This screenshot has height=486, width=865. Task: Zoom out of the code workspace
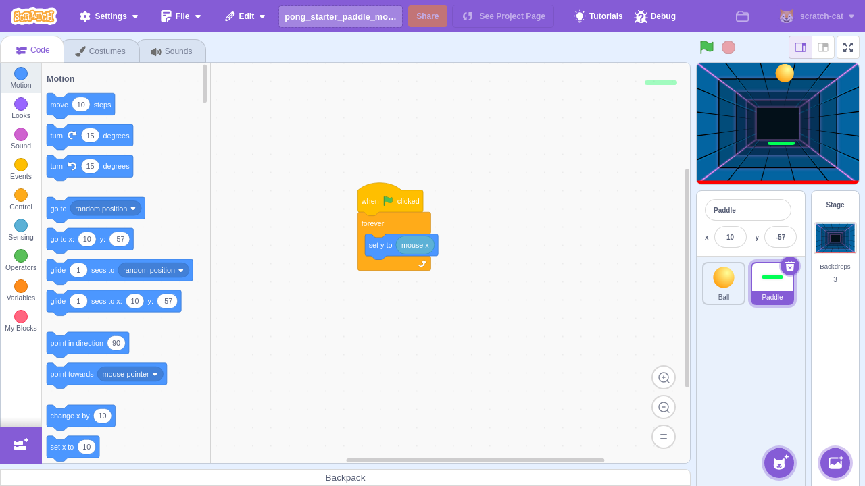[x=663, y=407]
